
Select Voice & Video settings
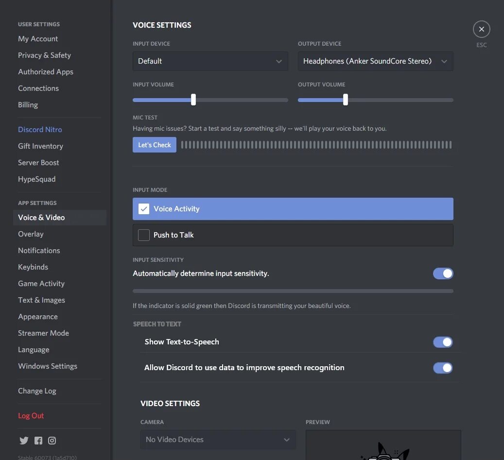60,218
